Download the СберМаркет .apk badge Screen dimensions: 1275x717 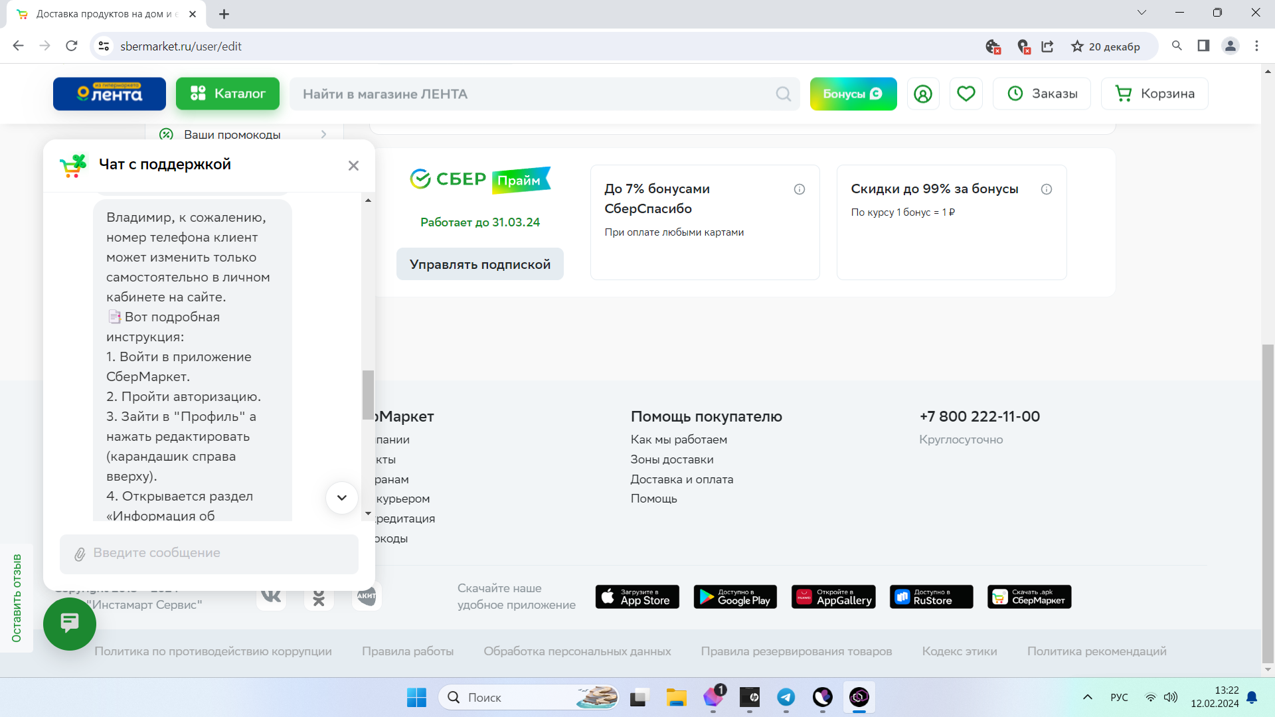pyautogui.click(x=1029, y=597)
